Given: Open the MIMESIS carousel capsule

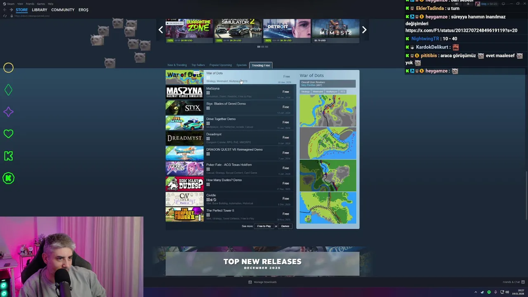Looking at the screenshot, I should [x=335, y=31].
